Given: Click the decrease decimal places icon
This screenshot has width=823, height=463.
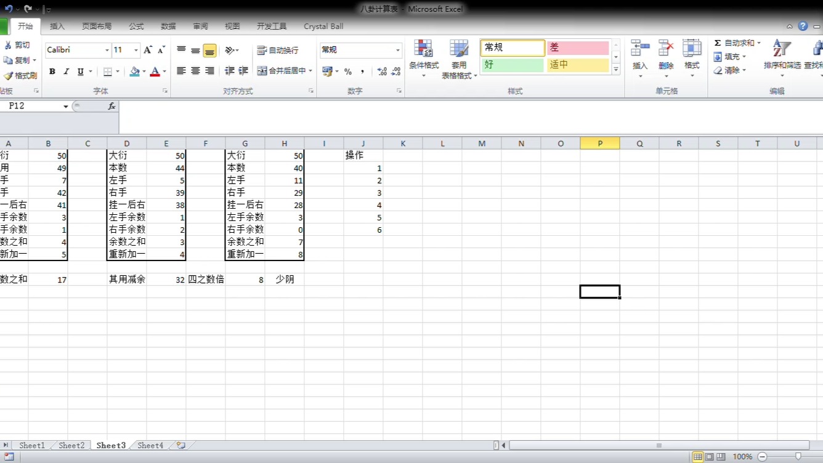Looking at the screenshot, I should (396, 71).
